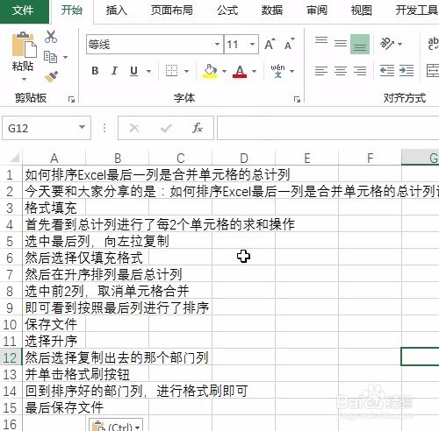This screenshot has width=439, height=431.
Task: Apply the borders icon
Action: point(171,71)
